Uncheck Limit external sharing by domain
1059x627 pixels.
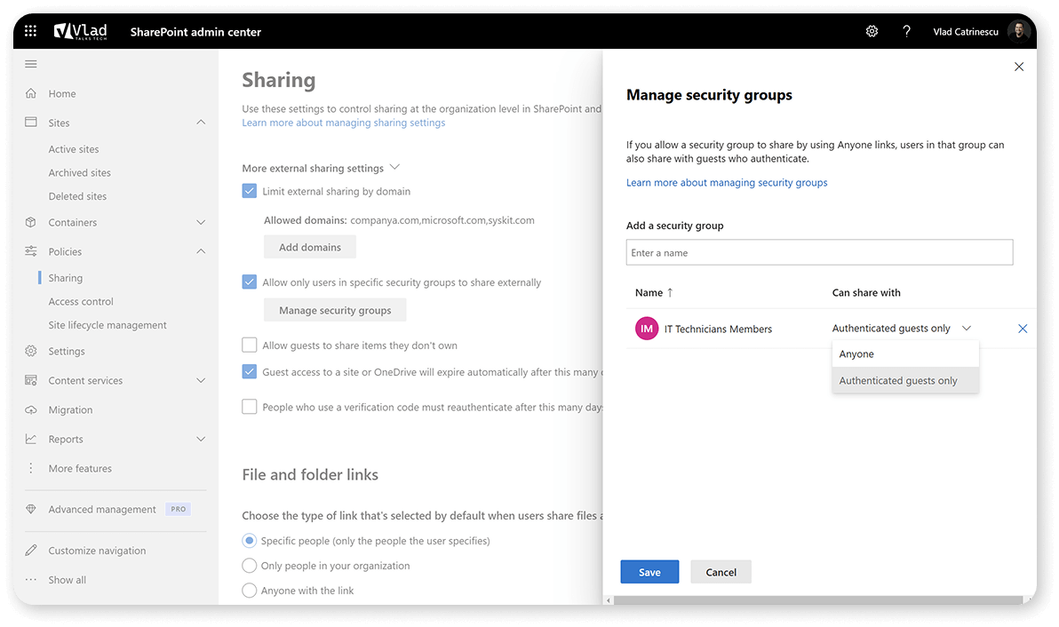pyautogui.click(x=250, y=191)
